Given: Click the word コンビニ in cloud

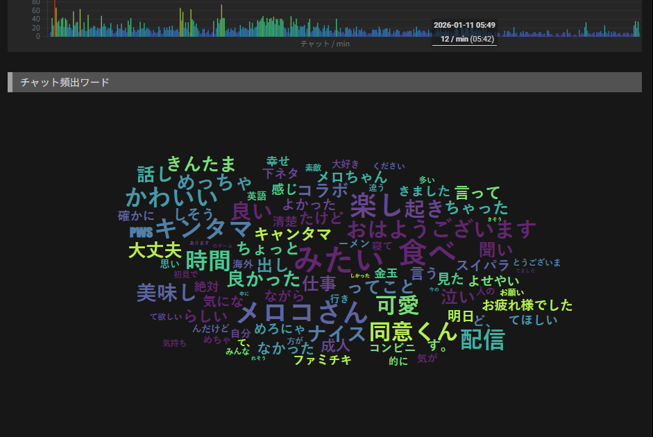Looking at the screenshot, I should [x=393, y=347].
